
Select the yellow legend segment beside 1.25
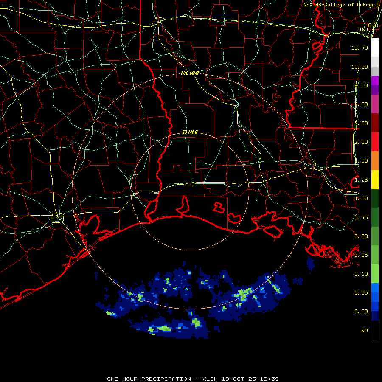(x=375, y=180)
